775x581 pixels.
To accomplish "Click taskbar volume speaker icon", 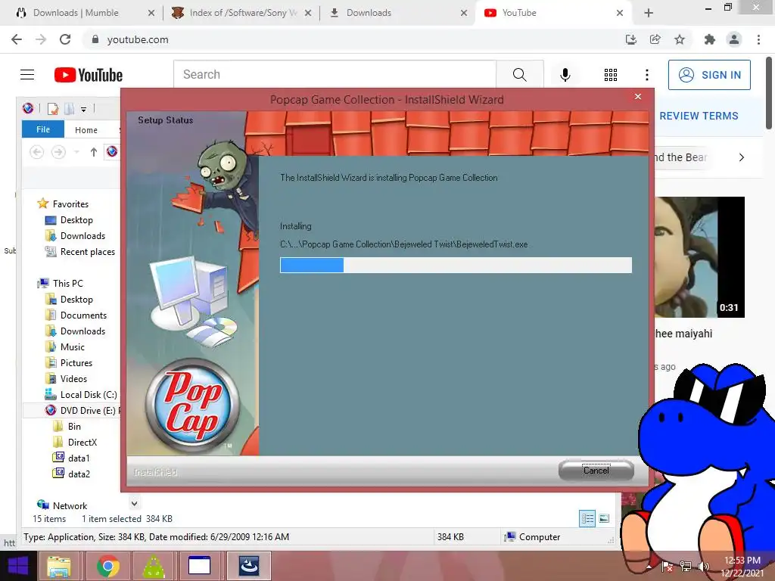I will [x=702, y=567].
